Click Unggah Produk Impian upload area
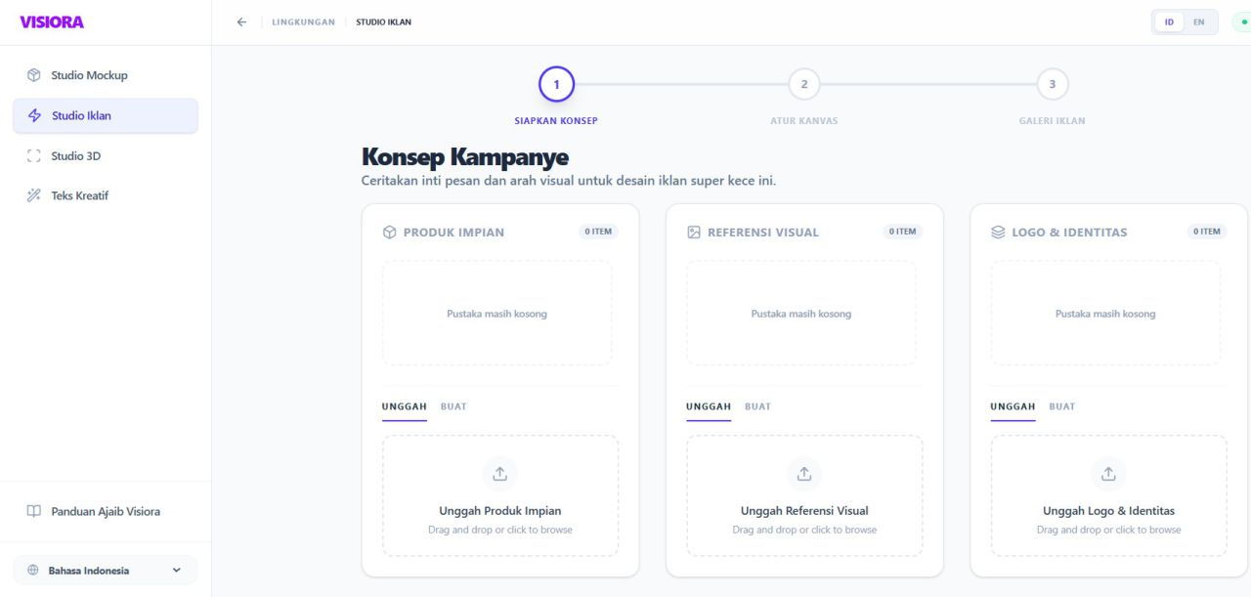The height and width of the screenshot is (597, 1251). [500, 496]
